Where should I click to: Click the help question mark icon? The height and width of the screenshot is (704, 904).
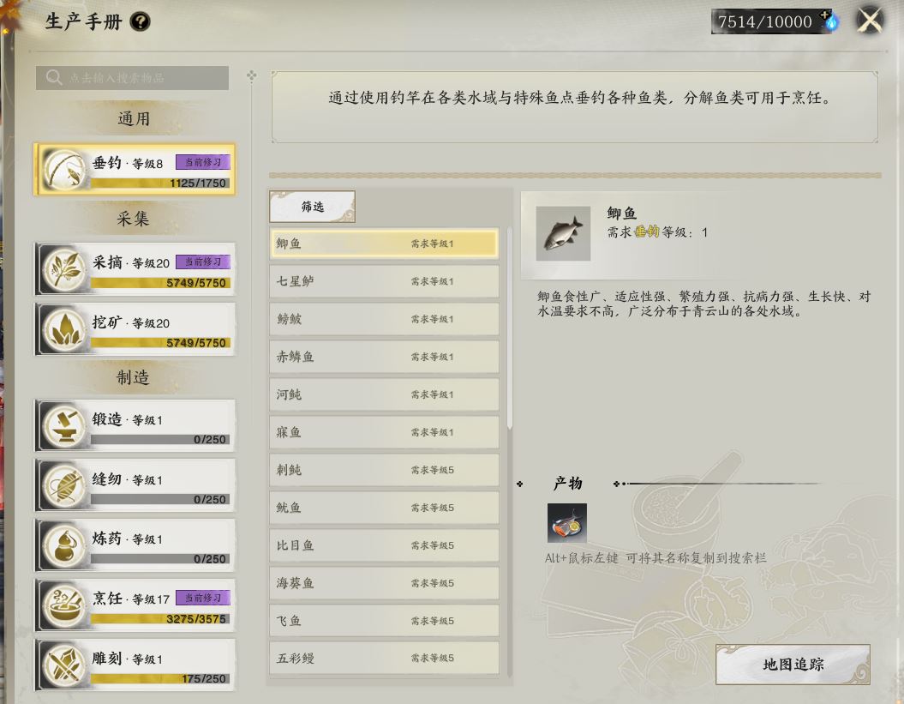[x=140, y=22]
